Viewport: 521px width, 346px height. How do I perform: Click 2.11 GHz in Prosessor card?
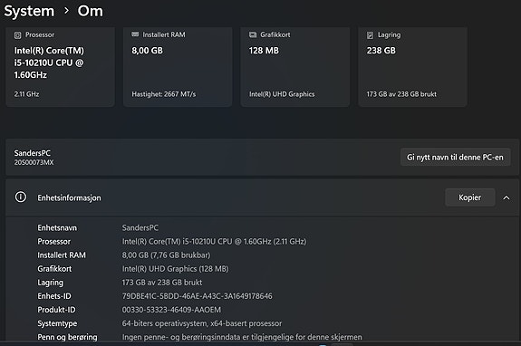coord(26,94)
